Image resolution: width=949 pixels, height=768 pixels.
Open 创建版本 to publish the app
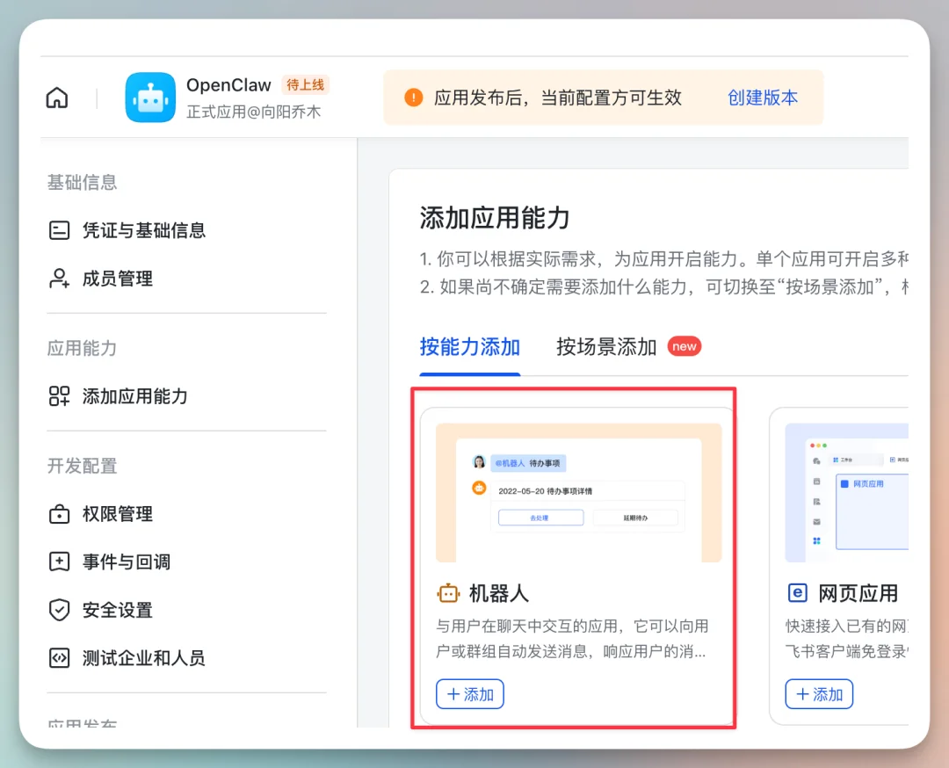point(762,97)
